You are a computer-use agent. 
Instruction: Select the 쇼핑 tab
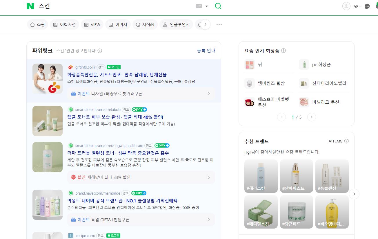pyautogui.click(x=37, y=25)
